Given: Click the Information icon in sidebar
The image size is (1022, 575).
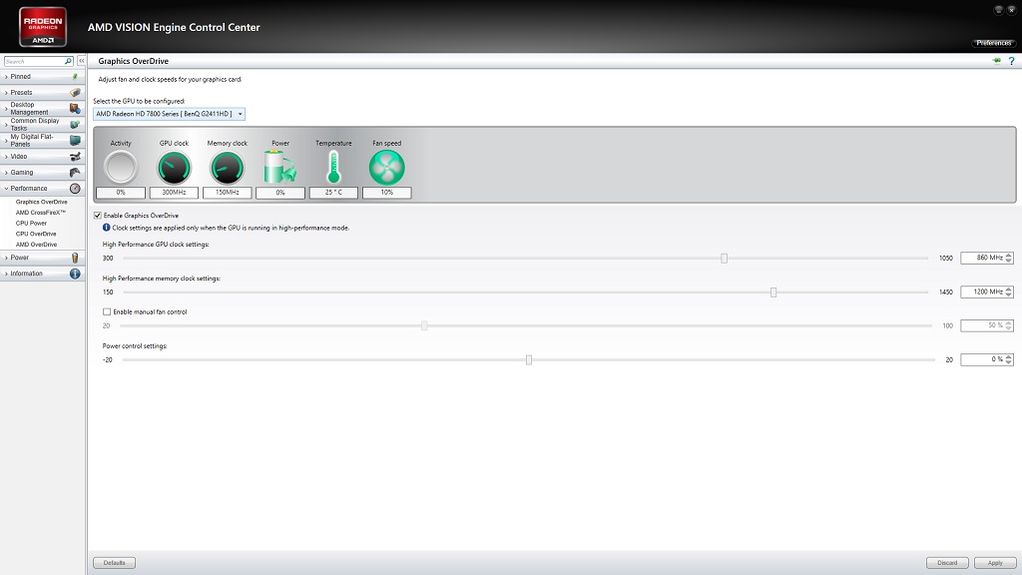Looking at the screenshot, I should click(x=75, y=274).
